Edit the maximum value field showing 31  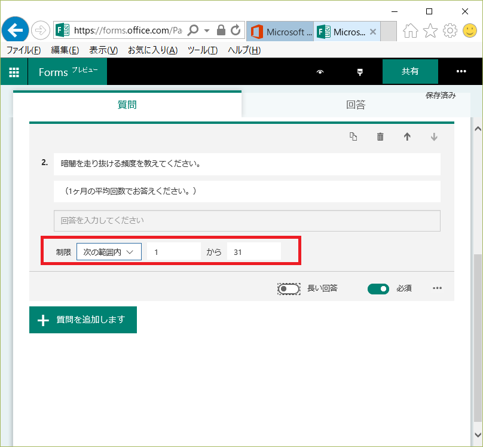254,252
